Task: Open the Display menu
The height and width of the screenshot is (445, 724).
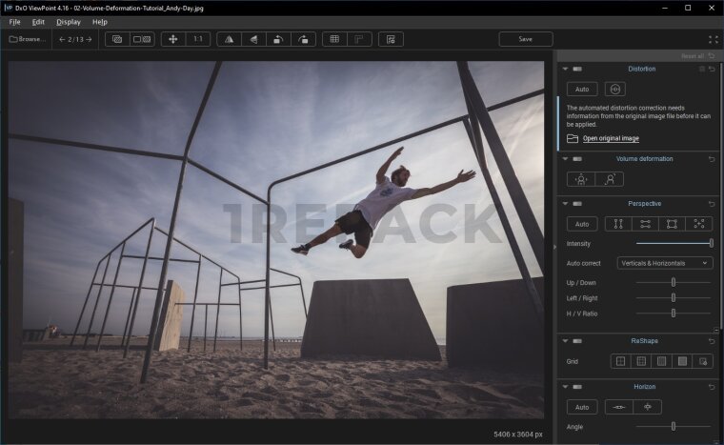Action: pos(69,21)
